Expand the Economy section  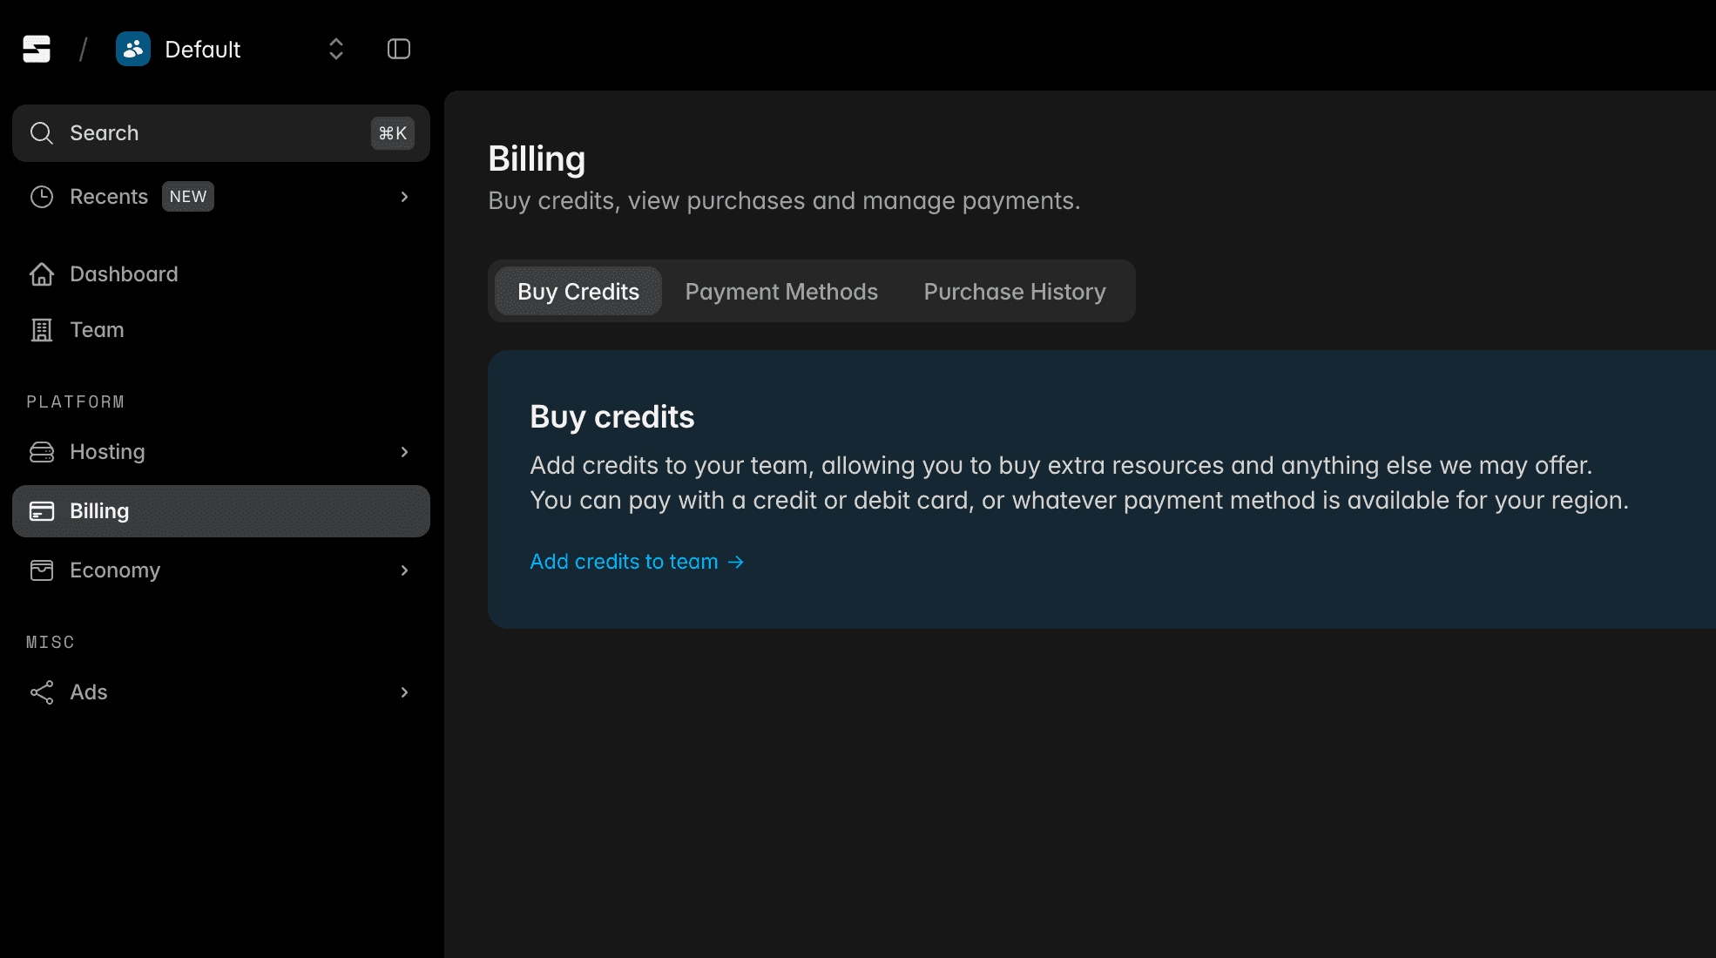(x=404, y=570)
